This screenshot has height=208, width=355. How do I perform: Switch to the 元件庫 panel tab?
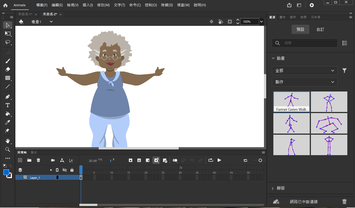click(315, 17)
